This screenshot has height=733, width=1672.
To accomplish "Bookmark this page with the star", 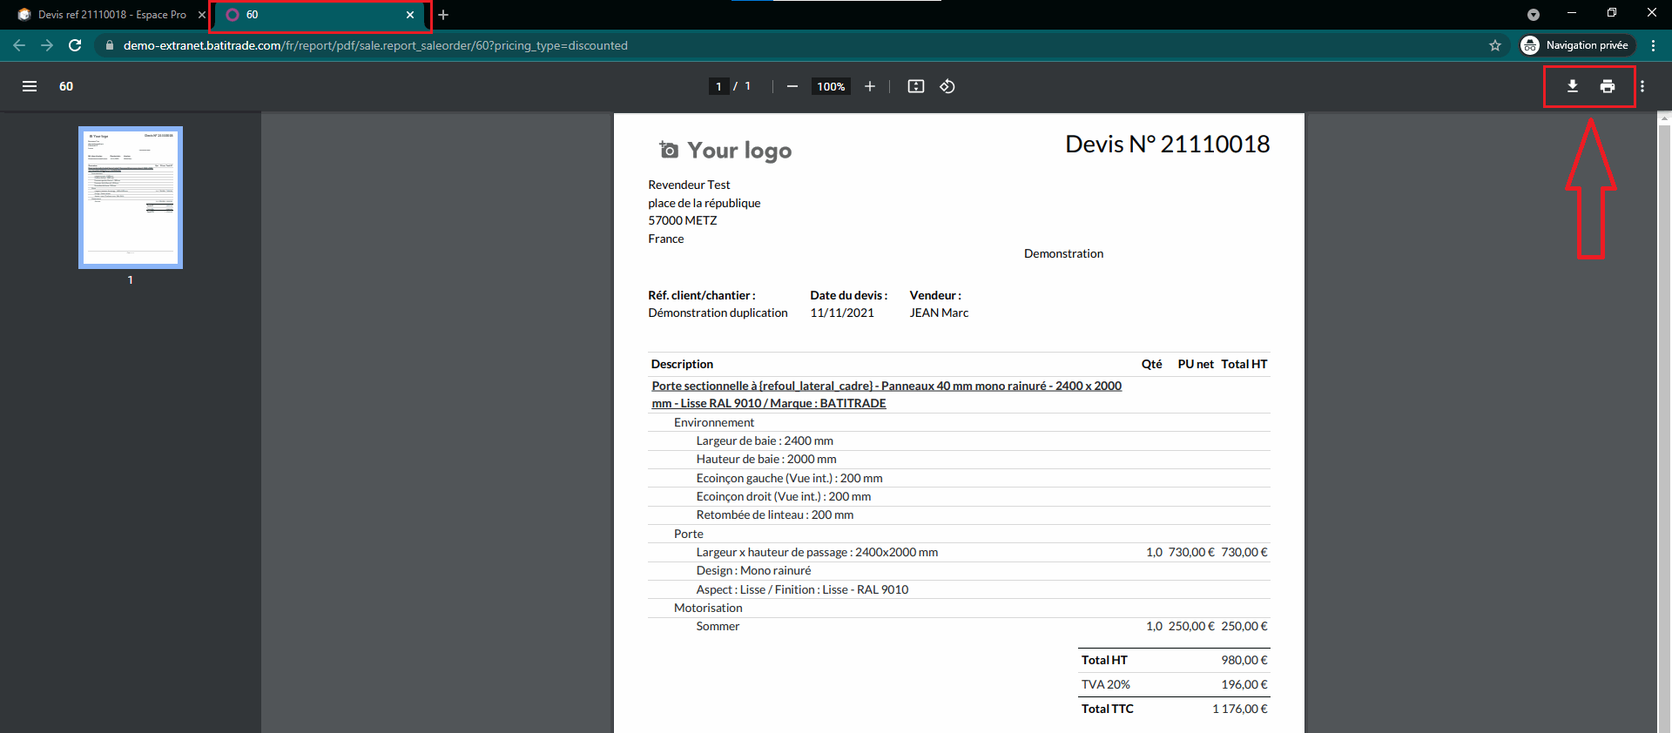I will 1495,45.
